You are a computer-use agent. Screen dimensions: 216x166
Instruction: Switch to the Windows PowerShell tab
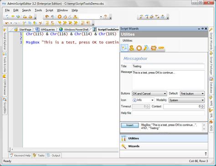pyautogui.click(x=74, y=29)
